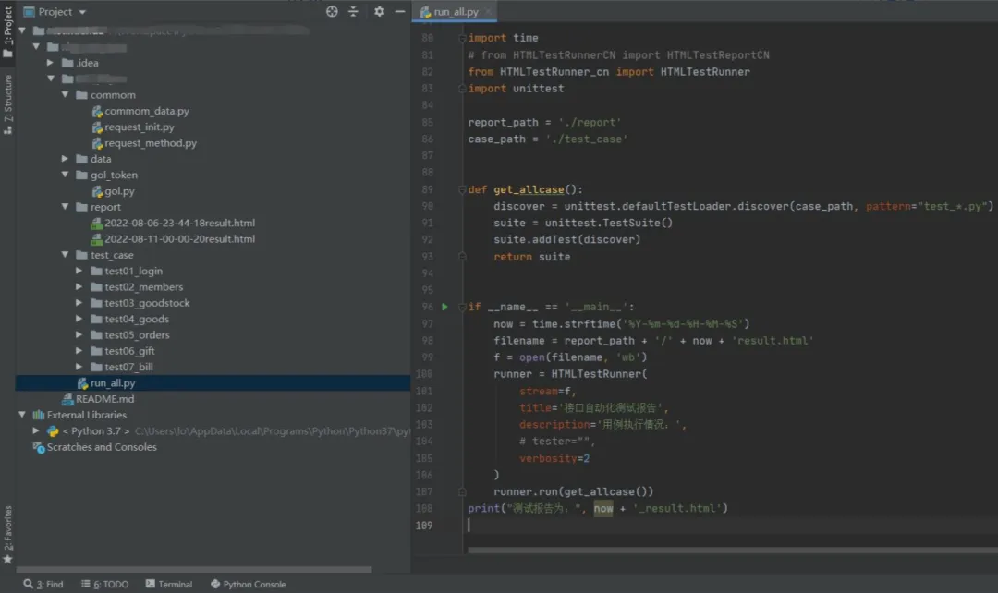Image resolution: width=998 pixels, height=593 pixels.
Task: Collapse the report folder
Action: 65,206
